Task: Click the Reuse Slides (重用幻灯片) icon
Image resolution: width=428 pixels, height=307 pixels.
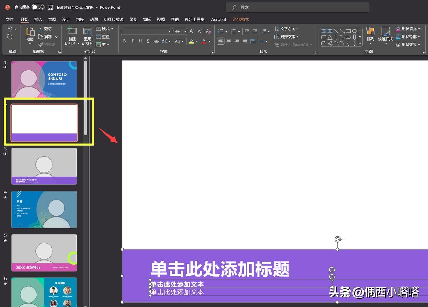Action: 88,32
